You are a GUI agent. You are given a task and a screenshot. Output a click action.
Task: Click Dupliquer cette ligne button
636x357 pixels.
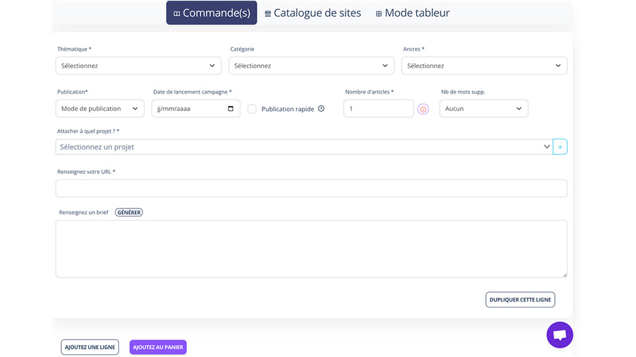click(520, 300)
